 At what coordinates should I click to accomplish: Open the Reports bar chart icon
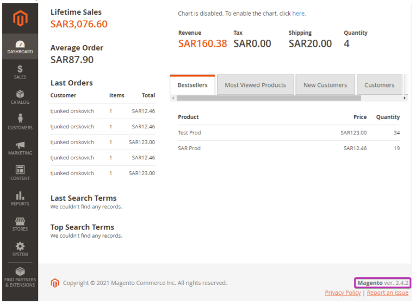[20, 198]
